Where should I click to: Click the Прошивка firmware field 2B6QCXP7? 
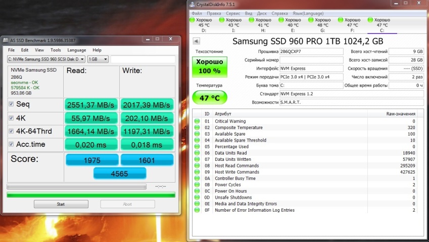311,51
